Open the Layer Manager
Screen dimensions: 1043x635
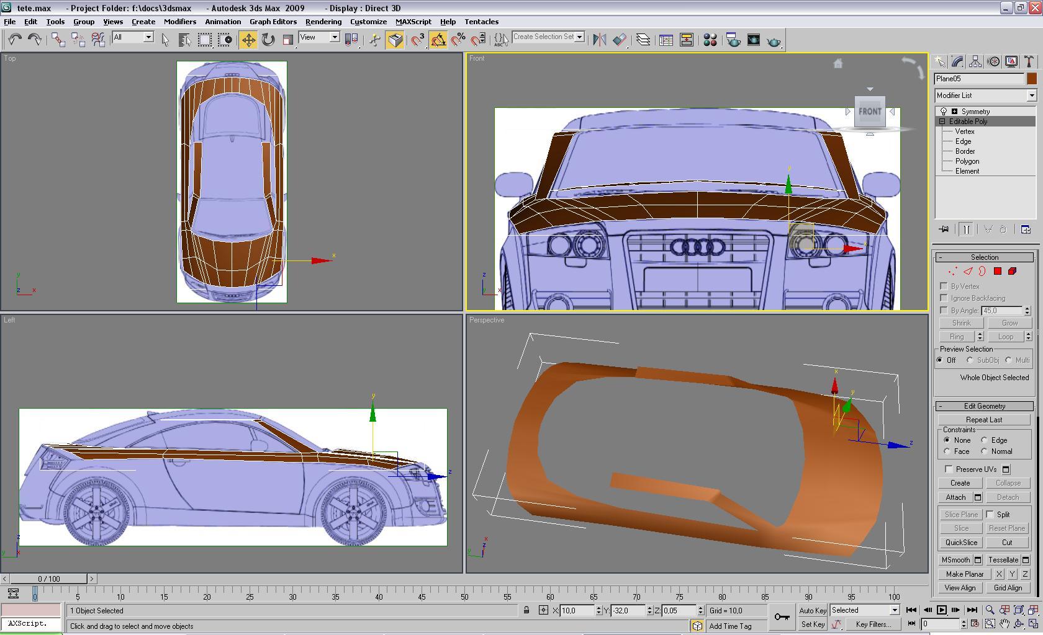click(x=643, y=40)
